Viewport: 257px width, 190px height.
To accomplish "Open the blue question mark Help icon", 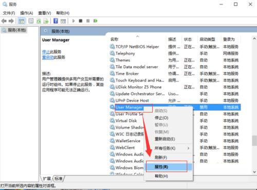I will point(56,21).
